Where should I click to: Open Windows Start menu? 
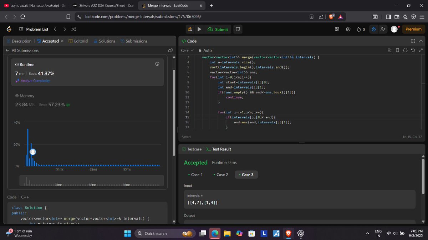point(127,234)
